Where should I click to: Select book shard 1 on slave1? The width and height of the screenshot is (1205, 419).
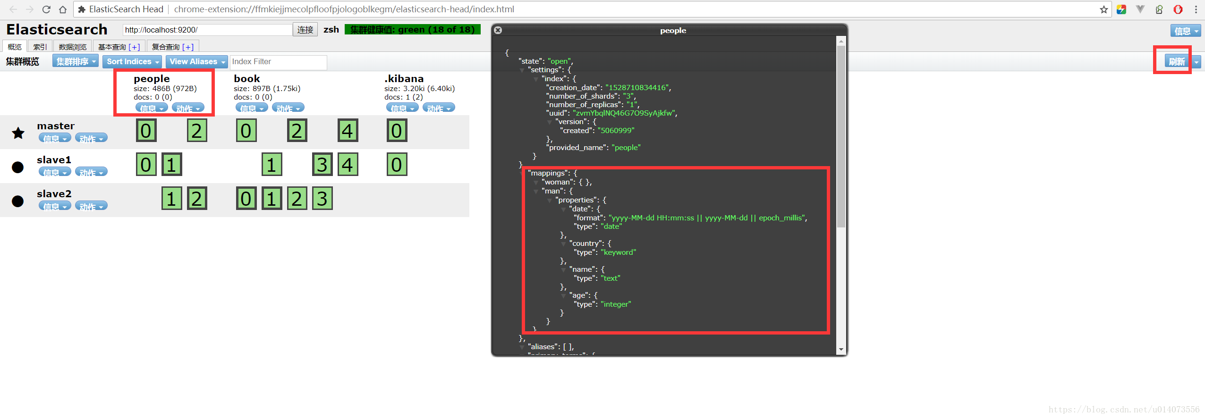coord(272,165)
